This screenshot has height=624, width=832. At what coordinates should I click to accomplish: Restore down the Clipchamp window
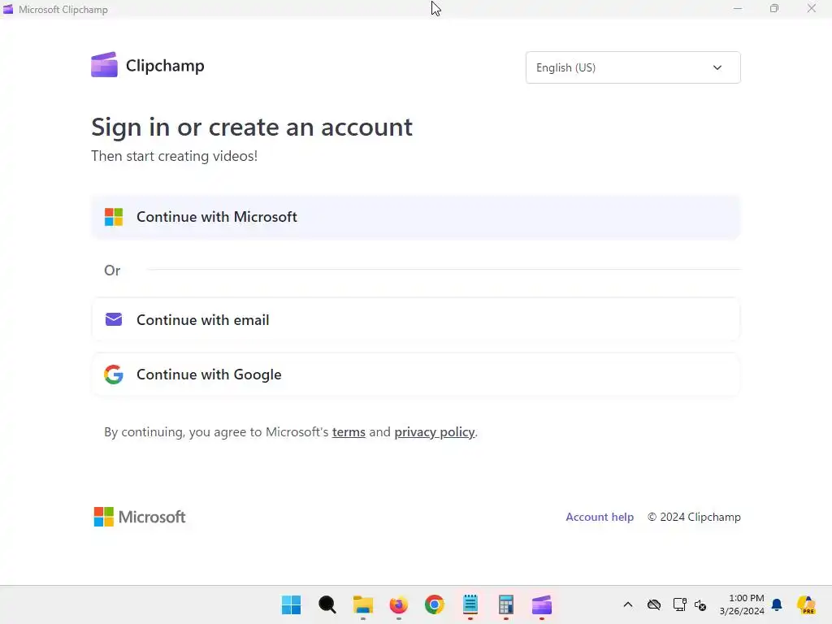point(774,8)
